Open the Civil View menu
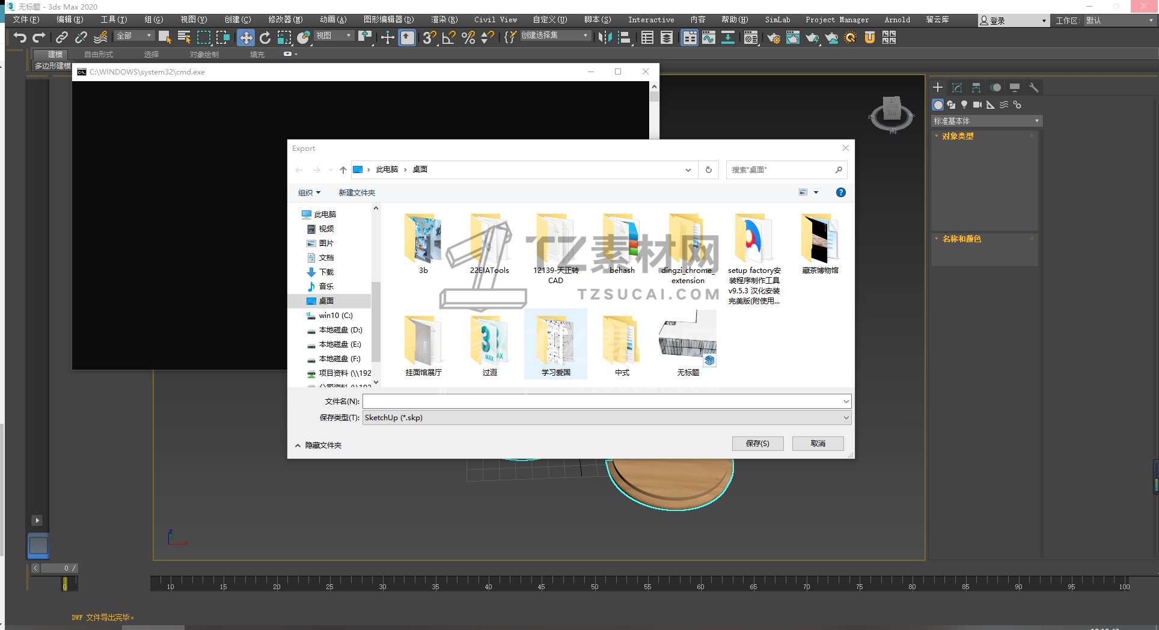Image resolution: width=1159 pixels, height=630 pixels. point(495,20)
